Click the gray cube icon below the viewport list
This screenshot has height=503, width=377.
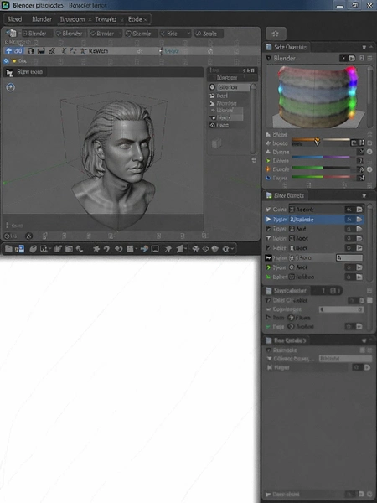point(217,143)
